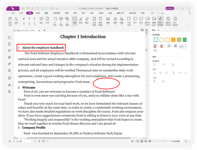
Task: Select the Eraser tool (橡皮)
Action: pos(87,21)
